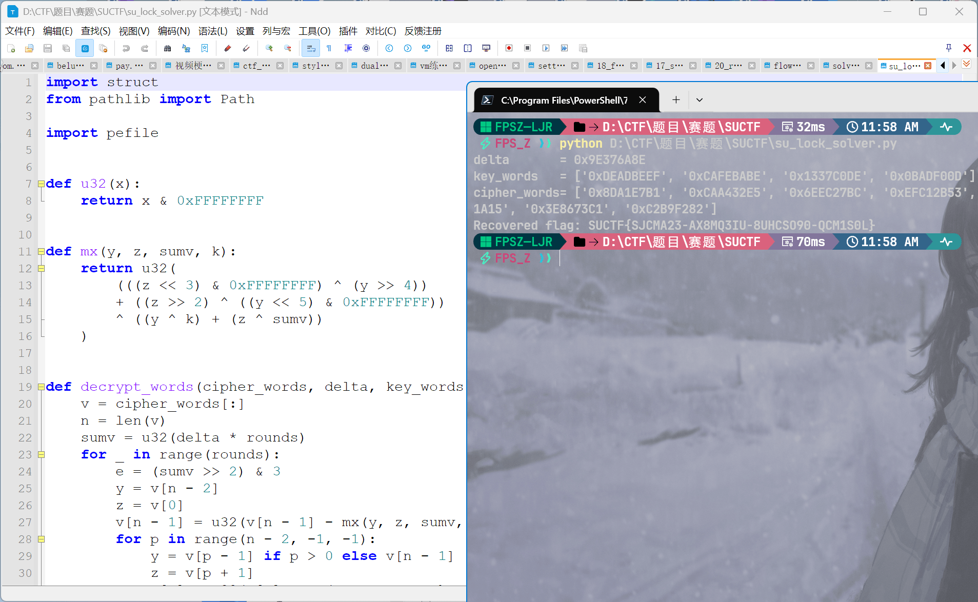Collapse the u32 function fold marker
Image resolution: width=978 pixels, height=602 pixels.
pyautogui.click(x=42, y=184)
